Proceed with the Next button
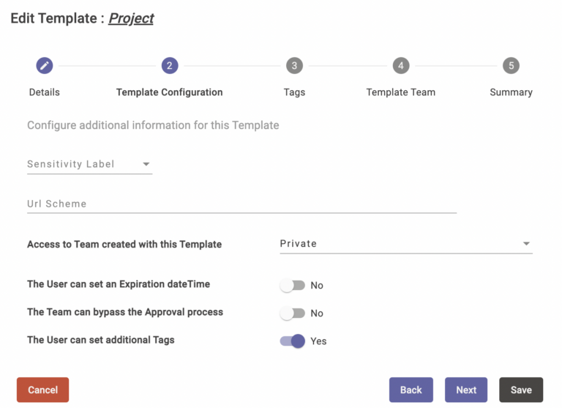This screenshot has height=408, width=562. (466, 390)
